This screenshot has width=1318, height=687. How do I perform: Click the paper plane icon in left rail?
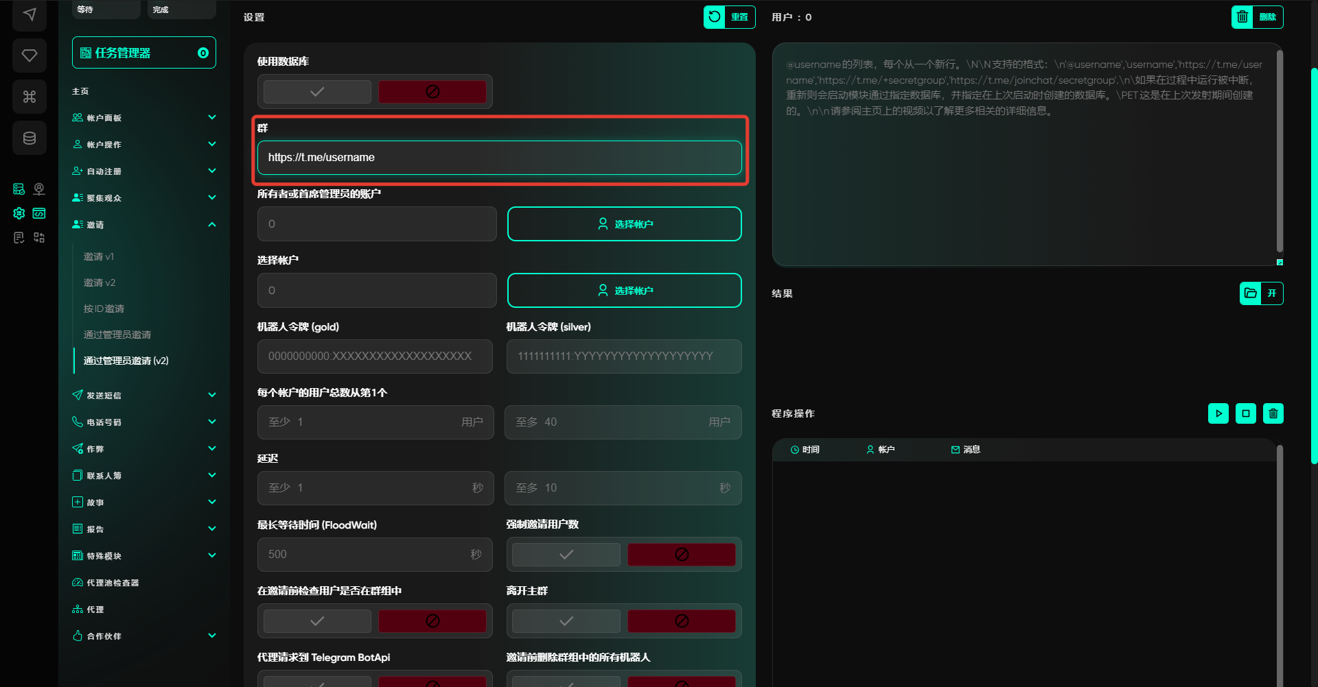tap(29, 14)
